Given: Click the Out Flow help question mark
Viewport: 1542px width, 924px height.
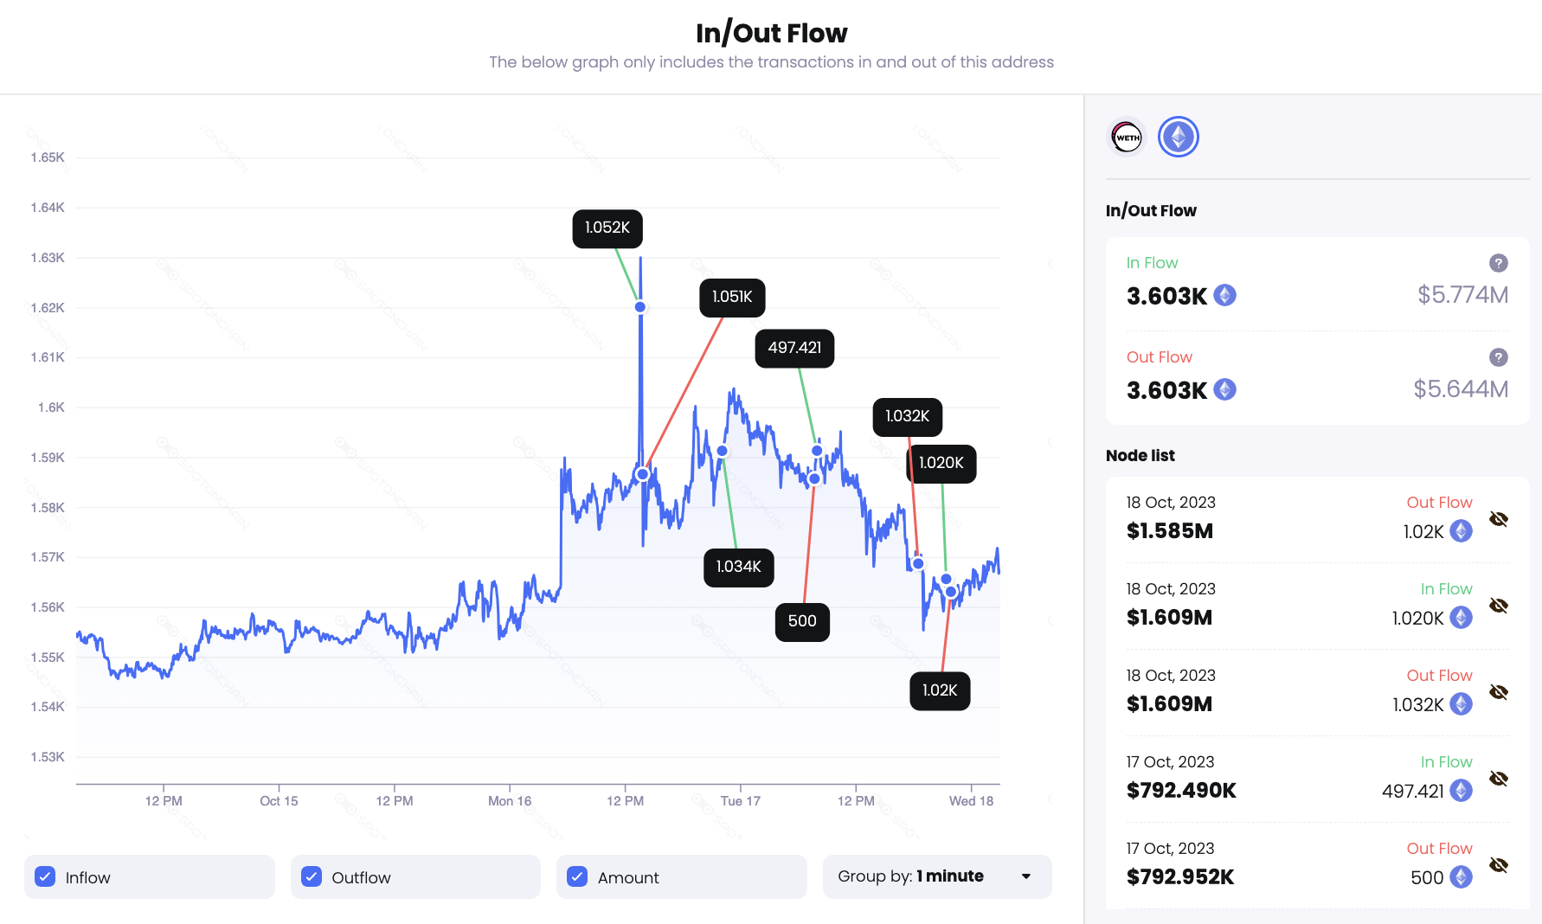Looking at the screenshot, I should (1499, 357).
